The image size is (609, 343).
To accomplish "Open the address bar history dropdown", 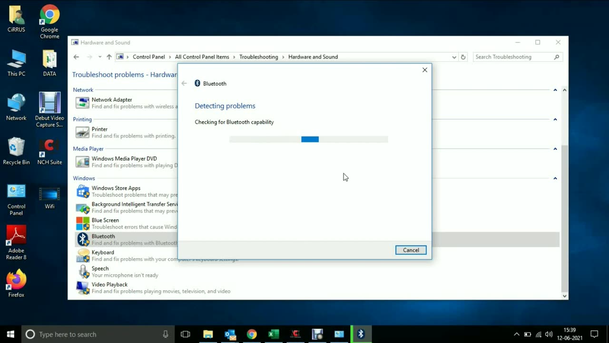I will pos(454,57).
